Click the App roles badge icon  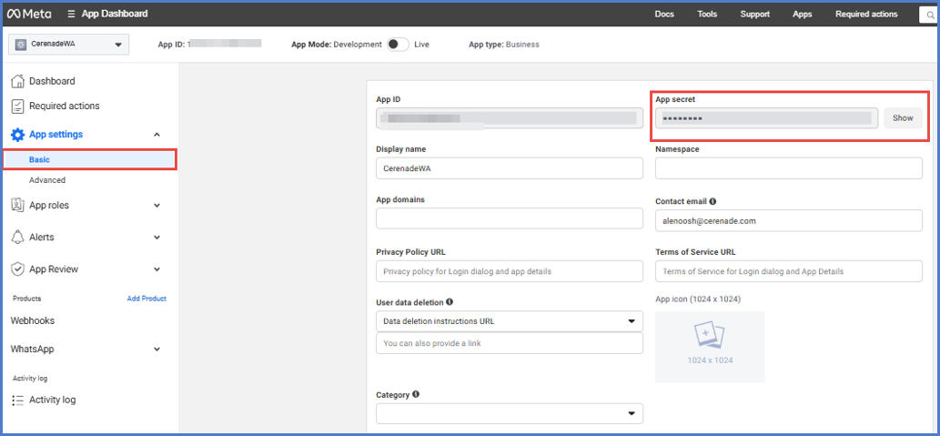click(x=17, y=205)
